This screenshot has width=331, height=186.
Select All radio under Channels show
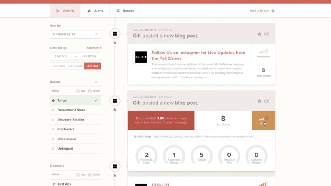coord(78,175)
